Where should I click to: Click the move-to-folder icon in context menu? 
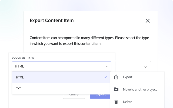coord(116,89)
